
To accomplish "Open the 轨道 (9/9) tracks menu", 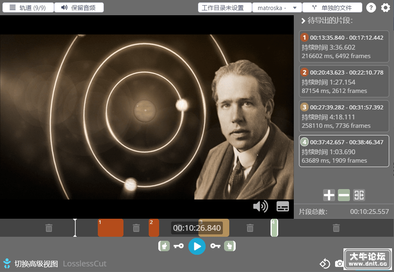I will pos(28,8).
